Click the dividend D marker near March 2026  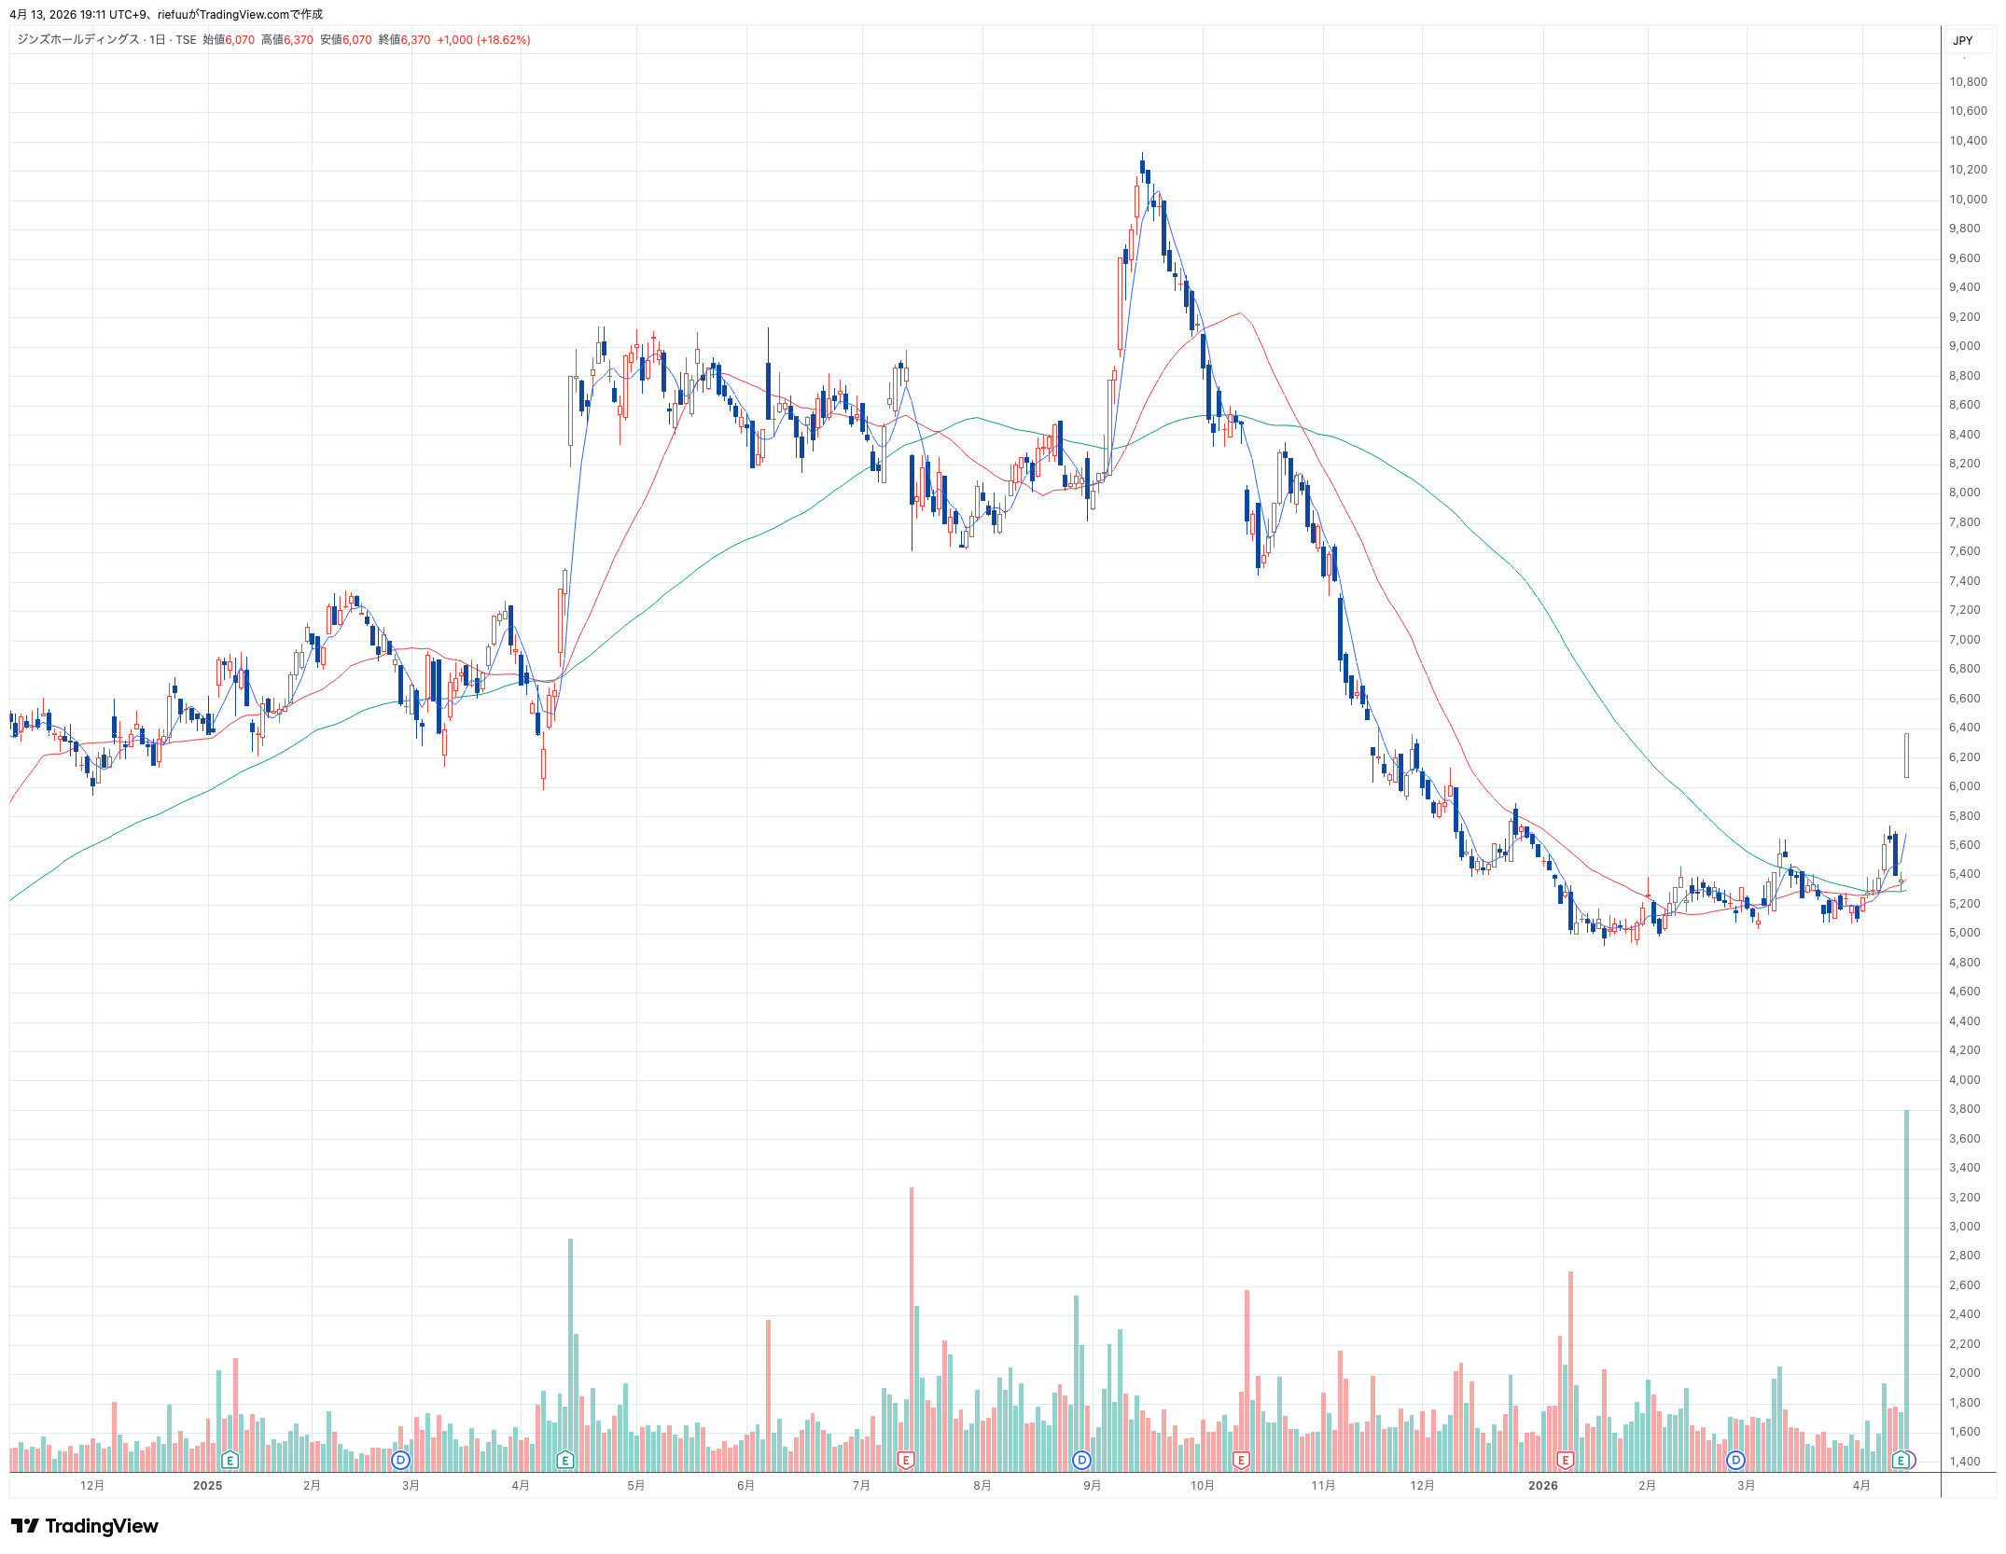(1735, 1460)
